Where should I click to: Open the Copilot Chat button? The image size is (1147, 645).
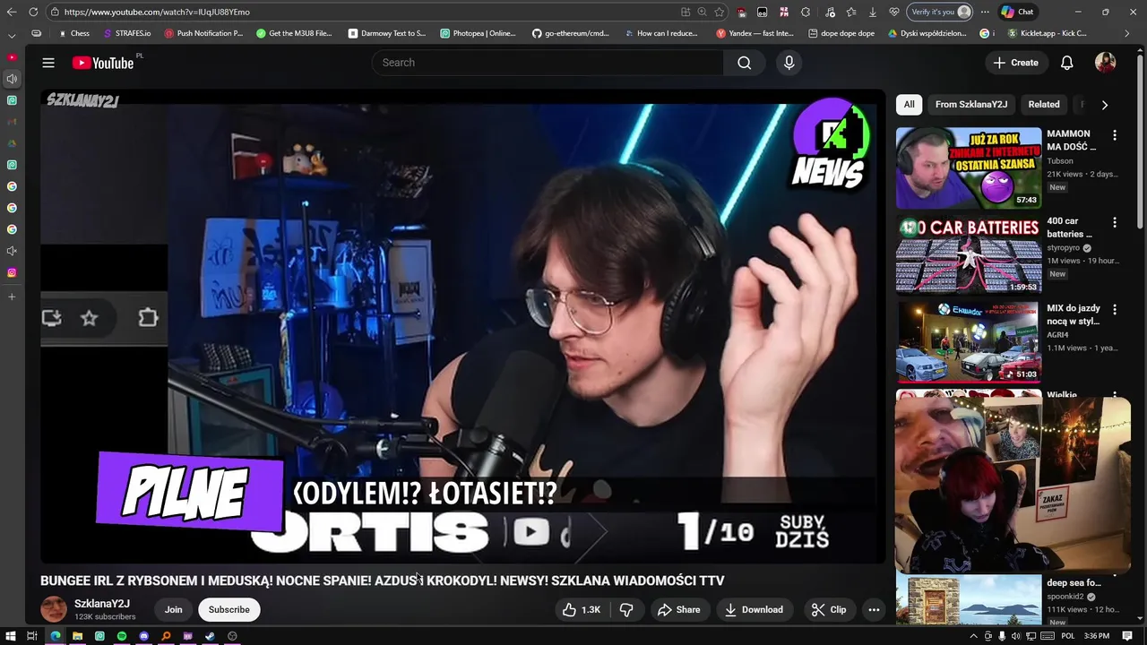(x=1017, y=12)
